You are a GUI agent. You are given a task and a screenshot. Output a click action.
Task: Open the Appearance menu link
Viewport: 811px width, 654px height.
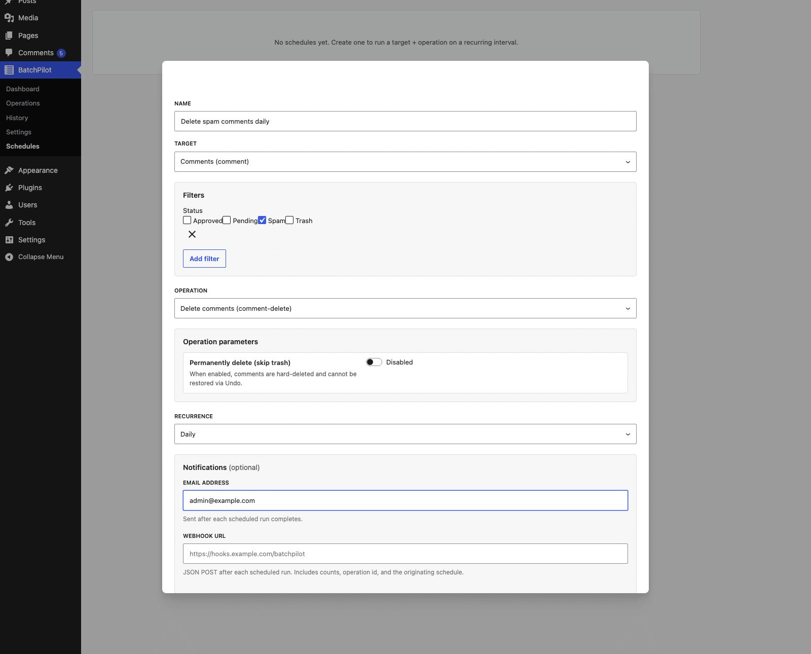click(x=38, y=170)
